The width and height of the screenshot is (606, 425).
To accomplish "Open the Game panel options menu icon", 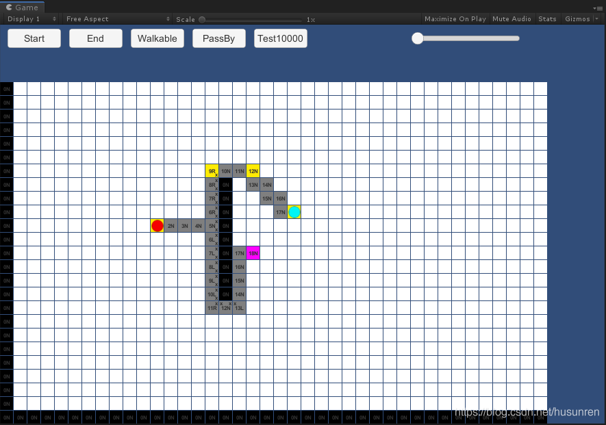I will pyautogui.click(x=597, y=8).
